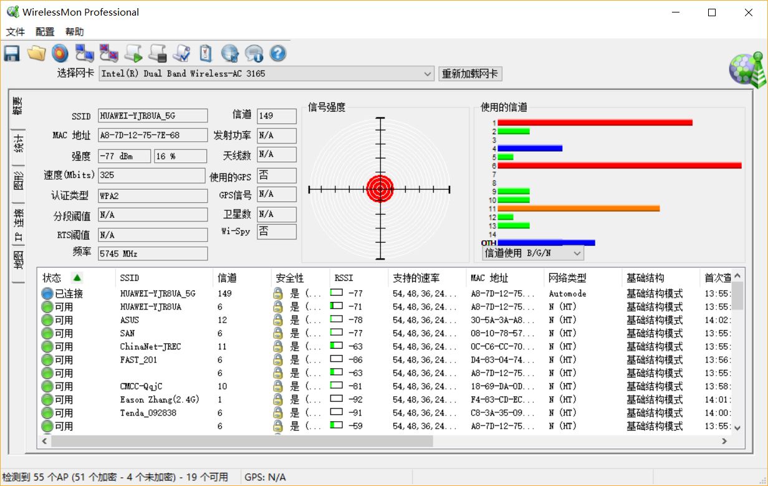Click the GPS: N/A status bar entry
Viewport: 768px width, 486px height.
click(x=266, y=477)
